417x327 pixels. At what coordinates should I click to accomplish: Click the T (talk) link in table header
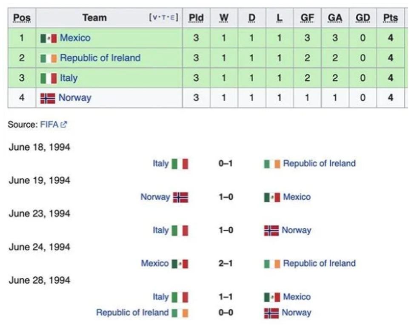(x=163, y=18)
